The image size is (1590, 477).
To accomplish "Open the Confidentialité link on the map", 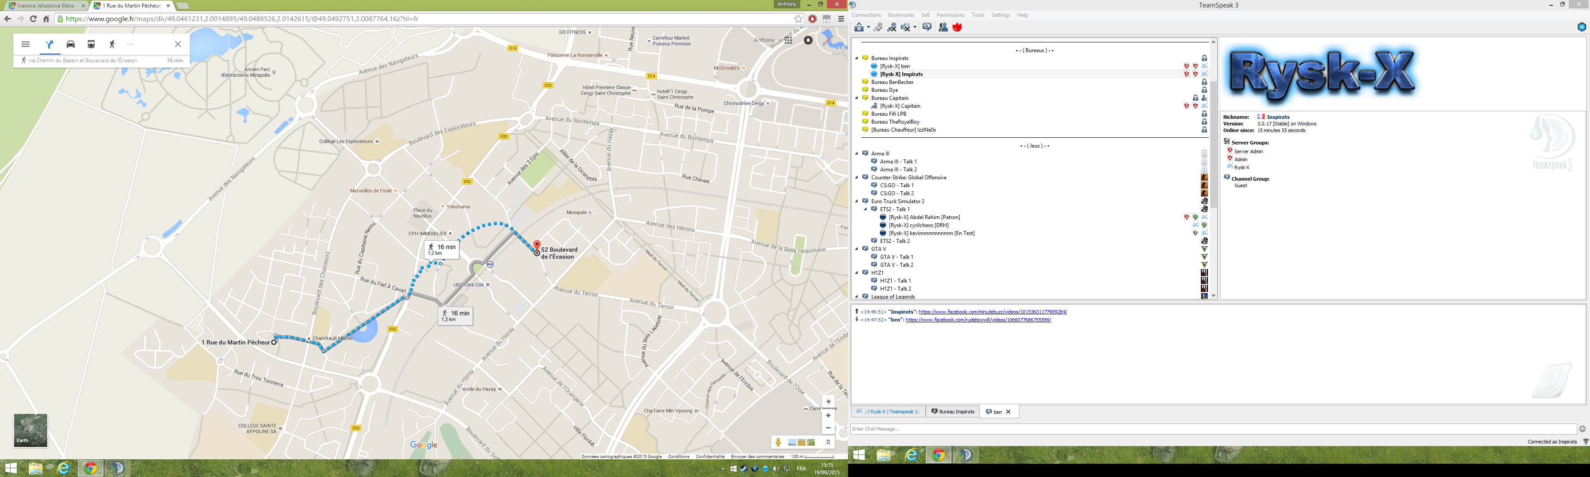I will click(711, 457).
